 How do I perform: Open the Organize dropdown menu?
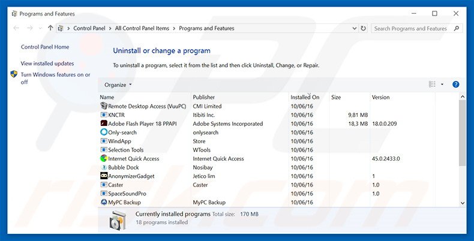click(118, 85)
